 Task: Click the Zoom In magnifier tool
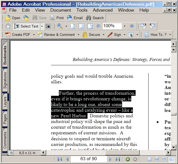[60, 26]
